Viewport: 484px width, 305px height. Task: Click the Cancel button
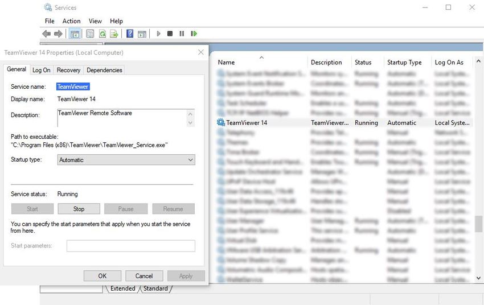(x=144, y=276)
